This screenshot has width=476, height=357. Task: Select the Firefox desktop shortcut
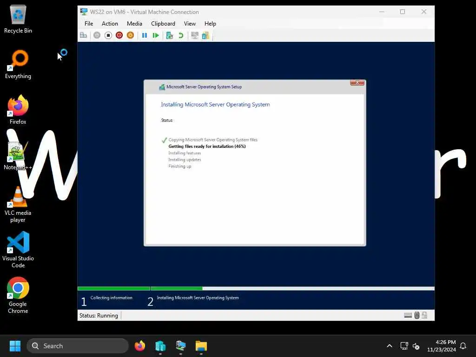(x=18, y=110)
